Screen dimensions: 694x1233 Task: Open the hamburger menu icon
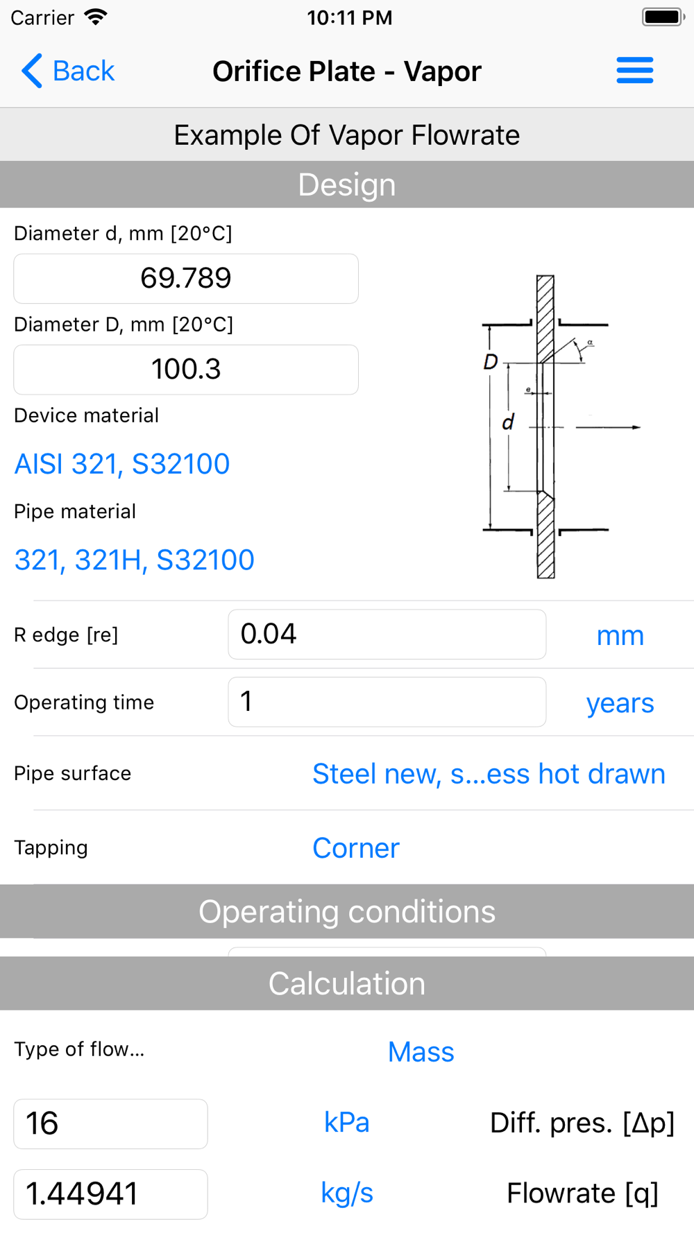point(634,71)
